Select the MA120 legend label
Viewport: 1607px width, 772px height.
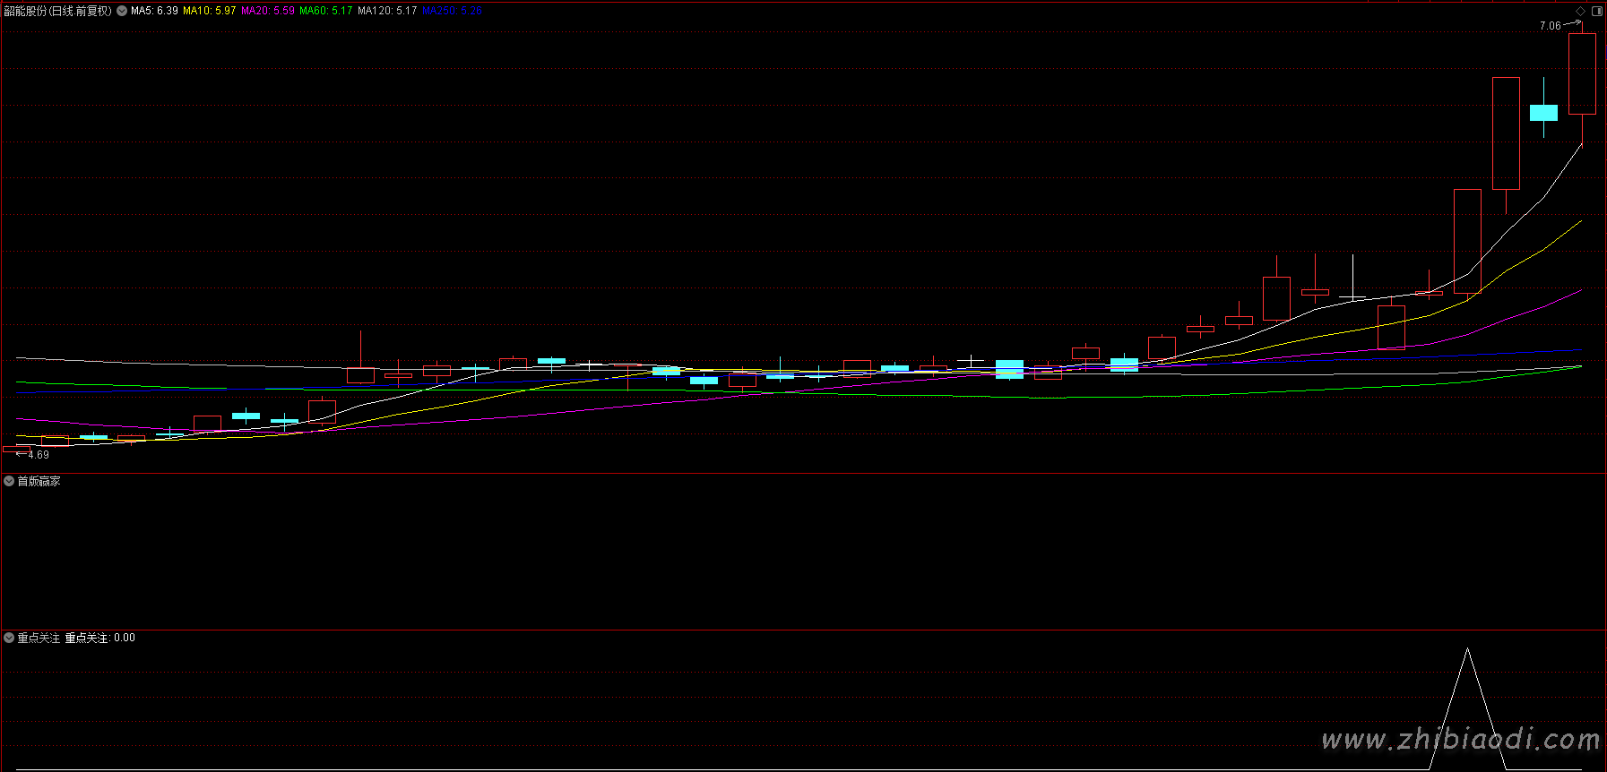[x=387, y=11]
